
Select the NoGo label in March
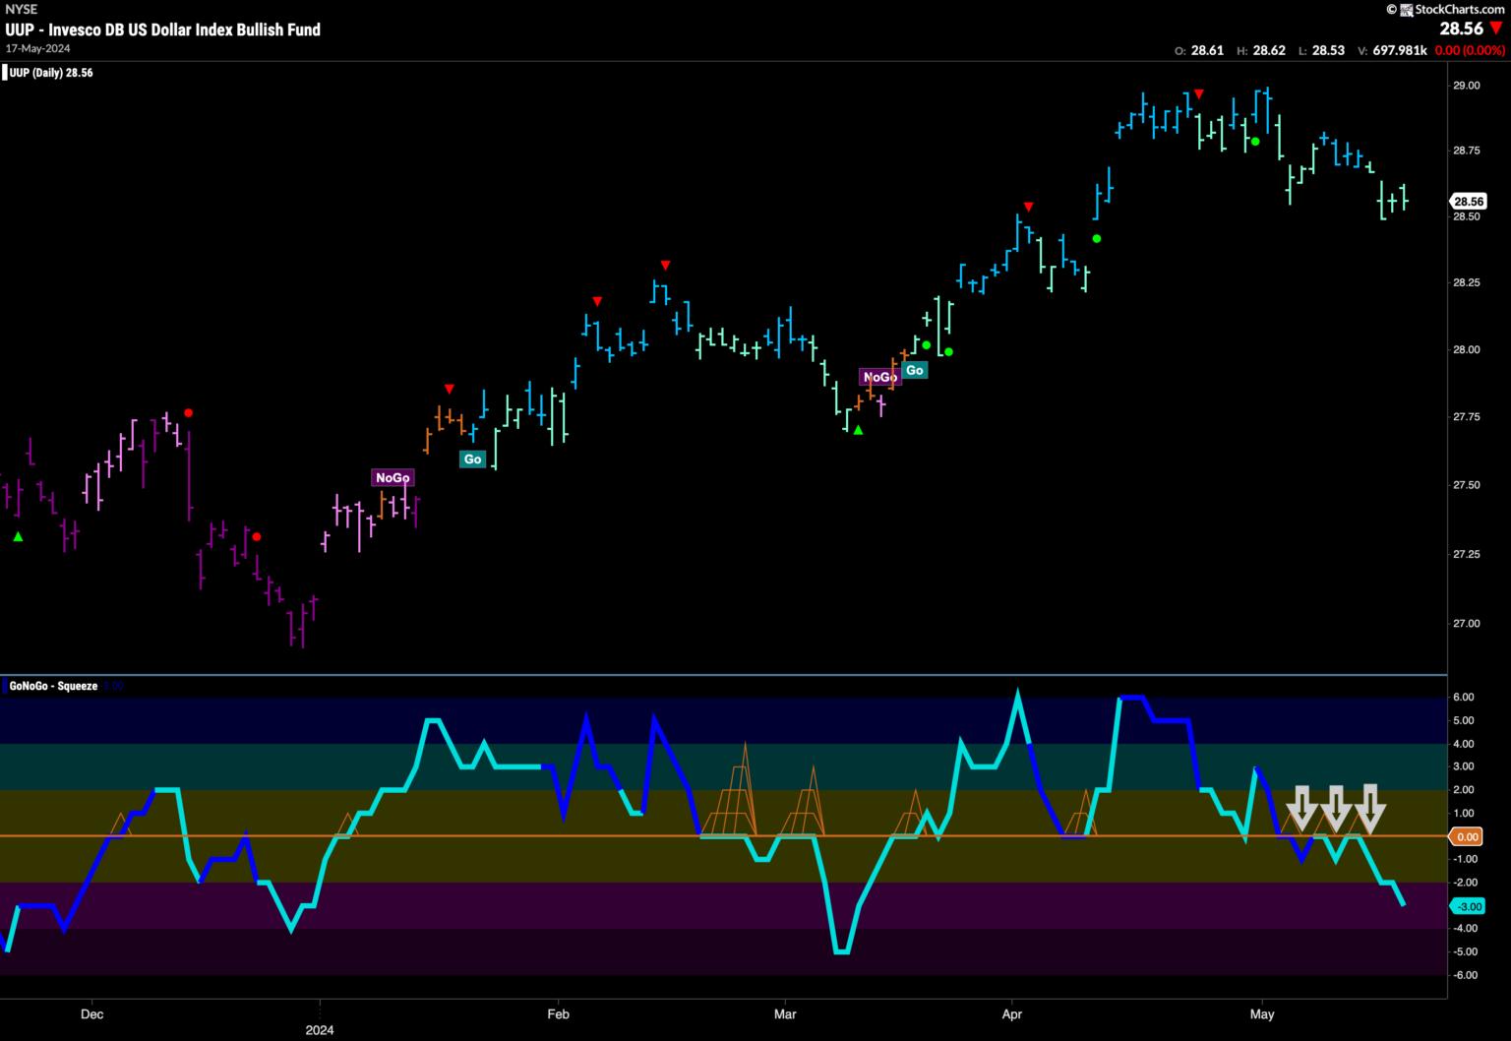pos(878,378)
